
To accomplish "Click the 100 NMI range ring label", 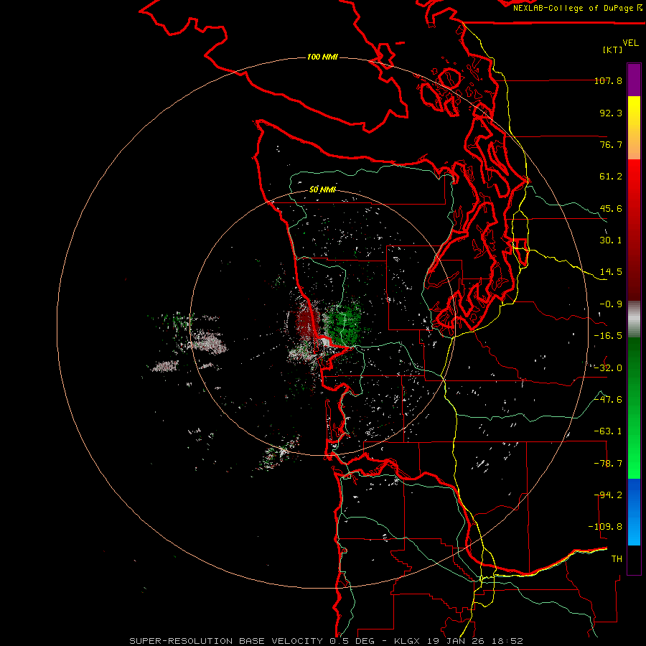I will 322,57.
